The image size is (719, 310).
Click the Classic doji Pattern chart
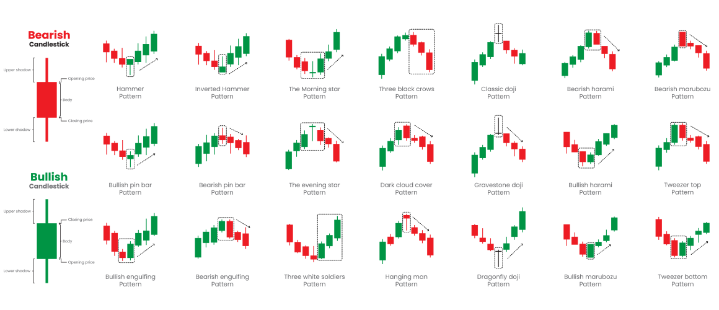pos(498,53)
